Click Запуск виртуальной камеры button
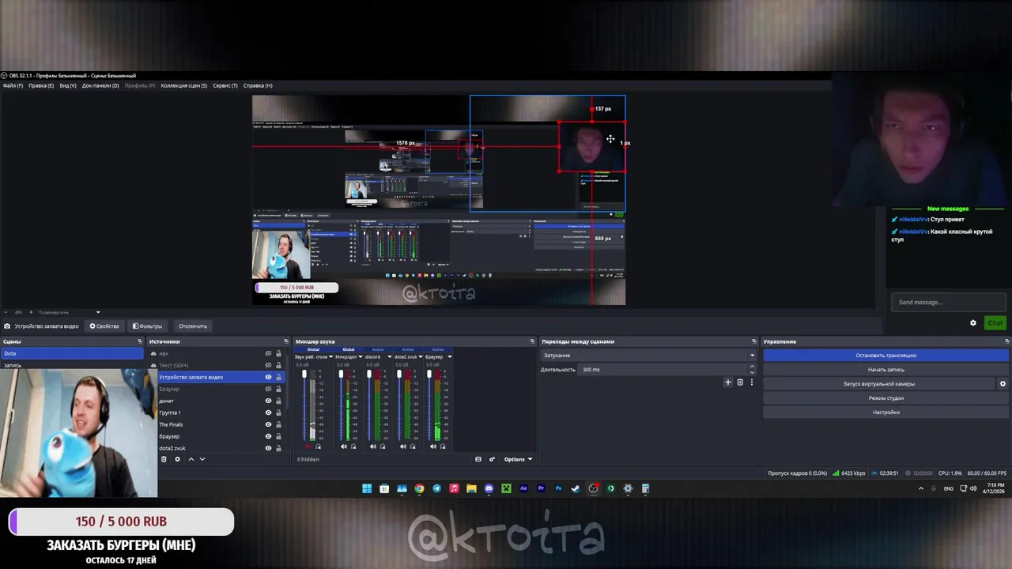 (879, 384)
